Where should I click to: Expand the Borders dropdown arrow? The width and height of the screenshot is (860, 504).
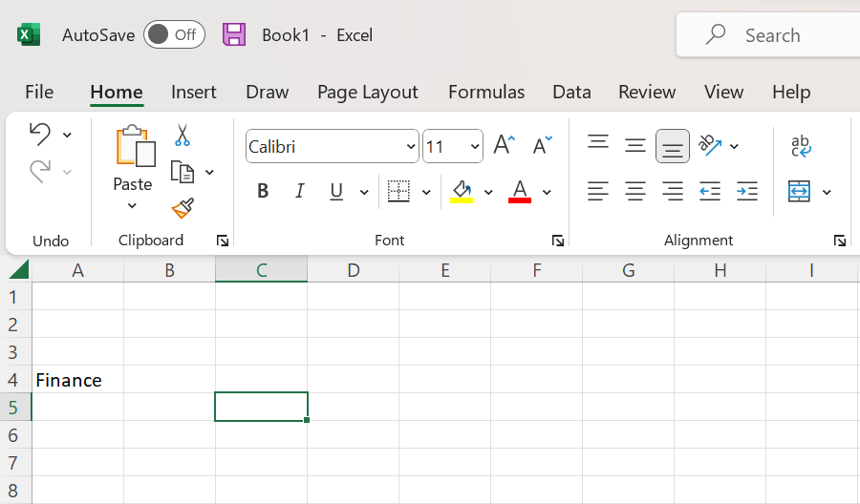pyautogui.click(x=426, y=193)
